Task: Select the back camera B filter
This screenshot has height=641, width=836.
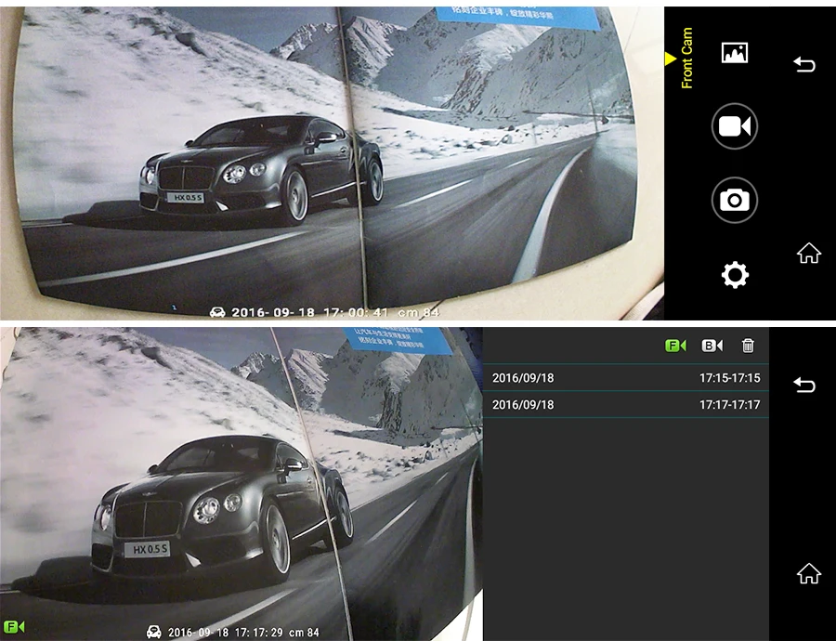Action: click(712, 346)
